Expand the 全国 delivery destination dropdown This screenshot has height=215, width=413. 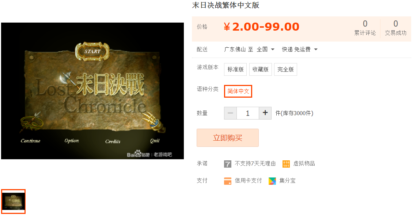[x=266, y=49]
